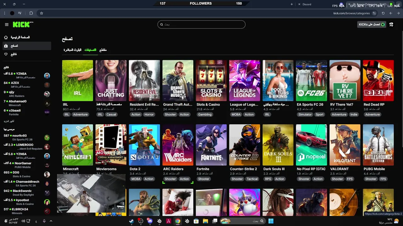Bookmark this page with the star icon
The height and width of the screenshot is (226, 403).
[41, 13]
